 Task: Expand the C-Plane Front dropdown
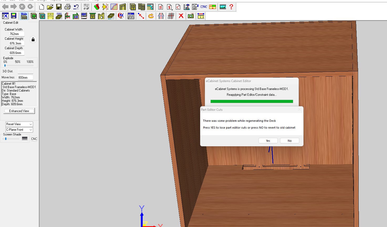pos(19,130)
